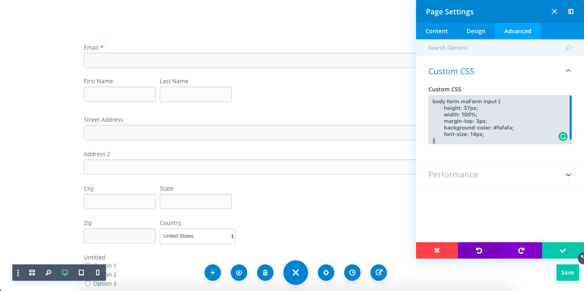Confirm settings with the green checkmark
Screen dimensions: 584x291
coord(563,250)
